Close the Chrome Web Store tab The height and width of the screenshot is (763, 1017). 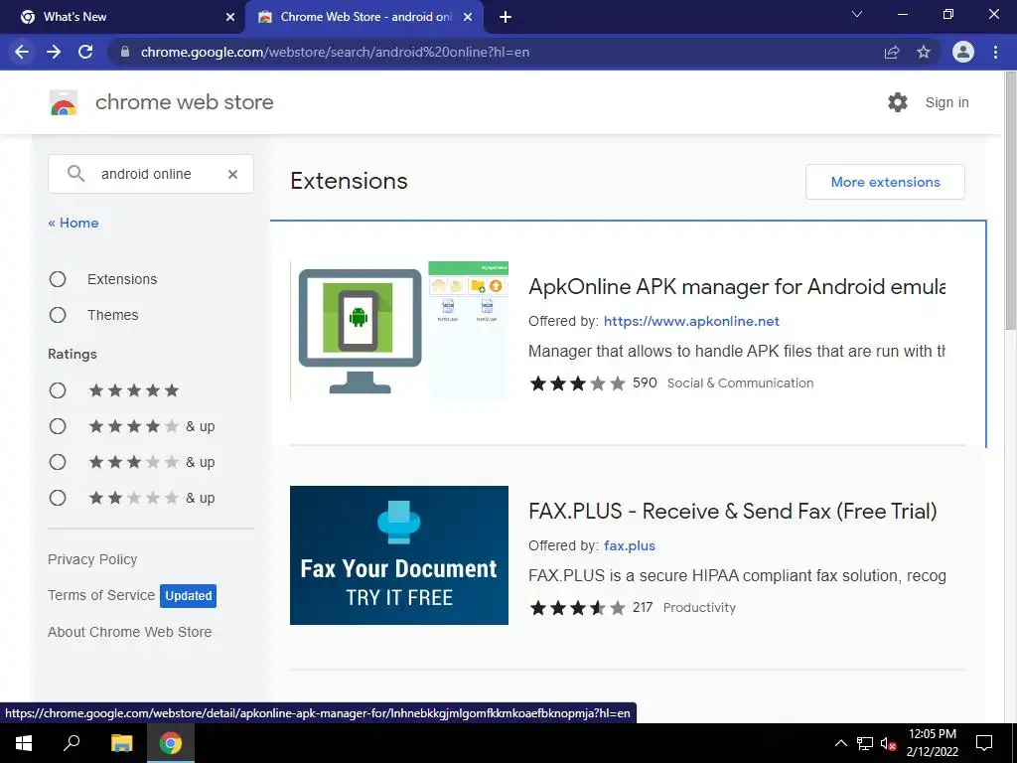468,17
